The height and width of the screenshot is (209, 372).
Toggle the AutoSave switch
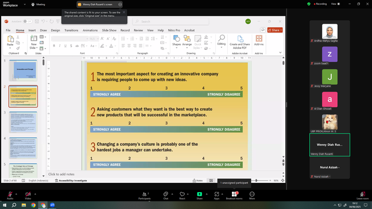[27, 21]
